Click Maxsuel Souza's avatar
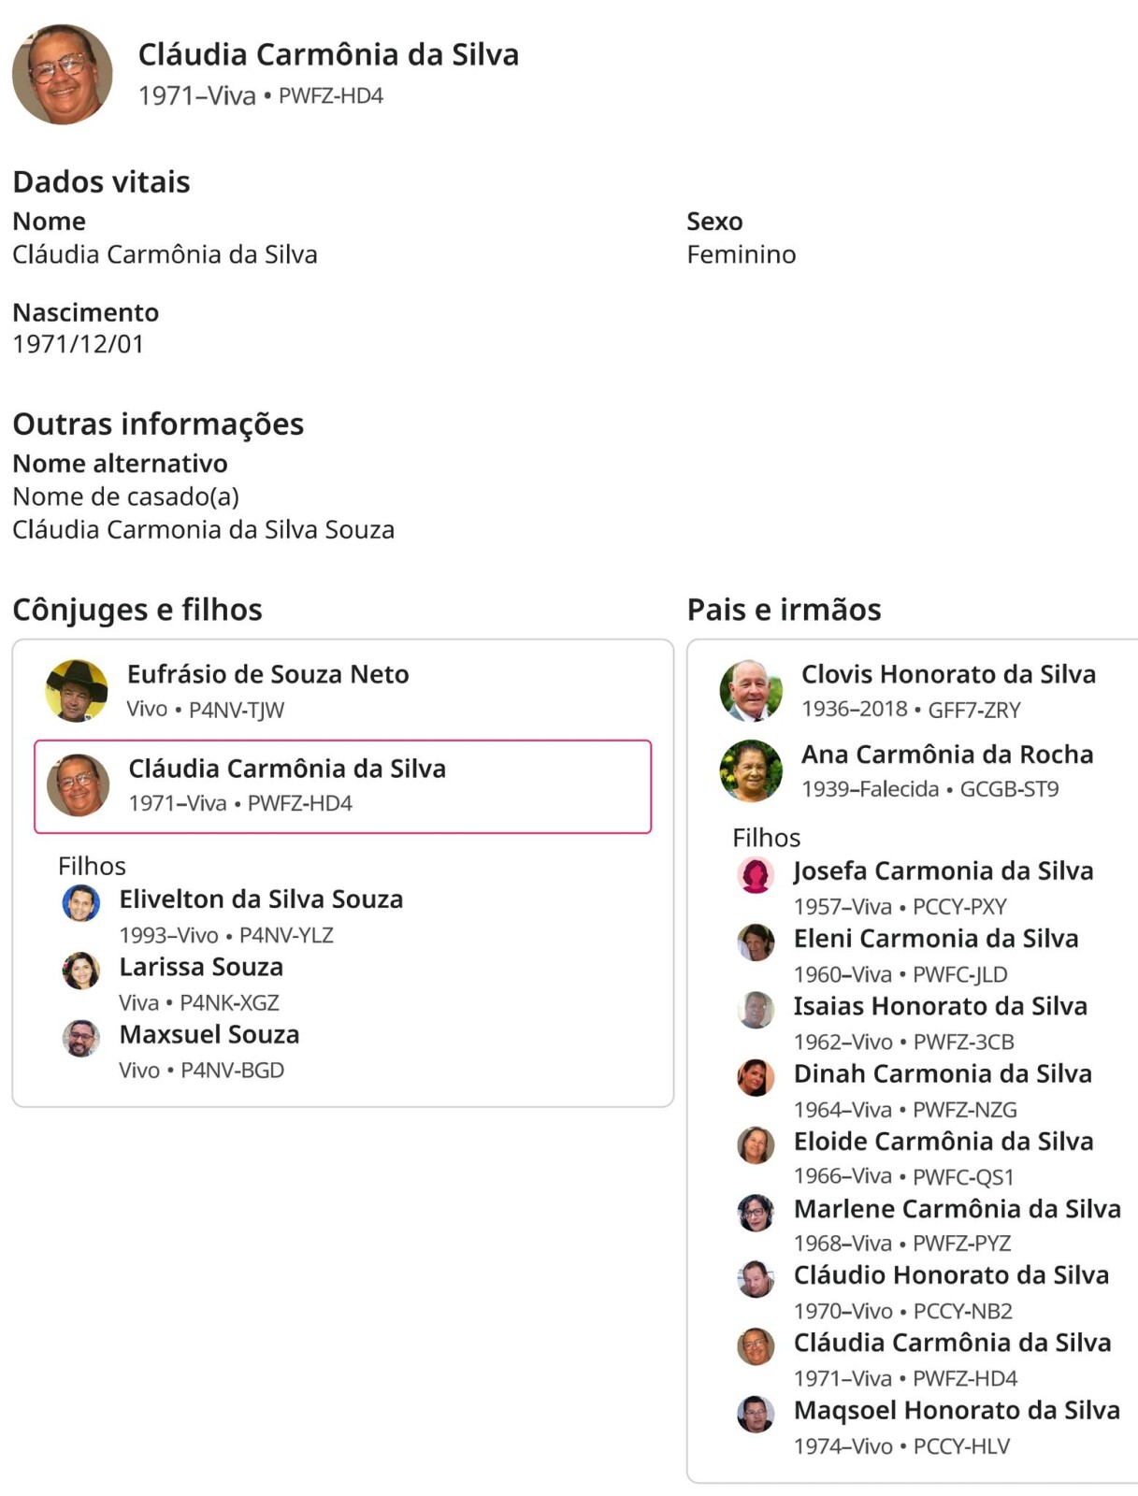The width and height of the screenshot is (1138, 1496). point(81,1038)
